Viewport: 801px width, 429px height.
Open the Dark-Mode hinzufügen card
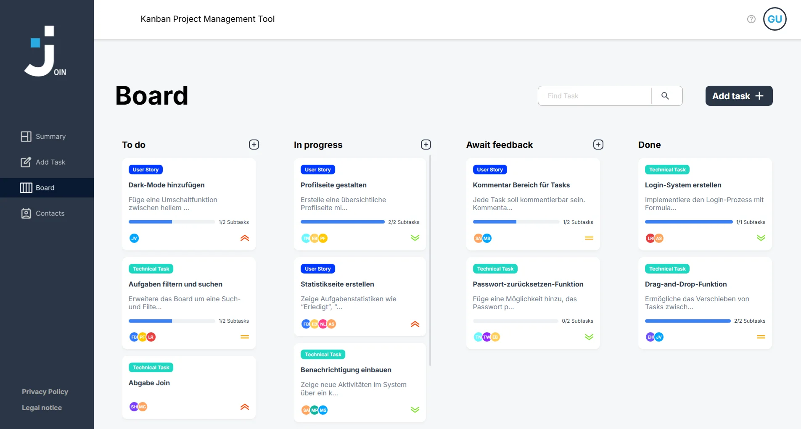point(189,204)
